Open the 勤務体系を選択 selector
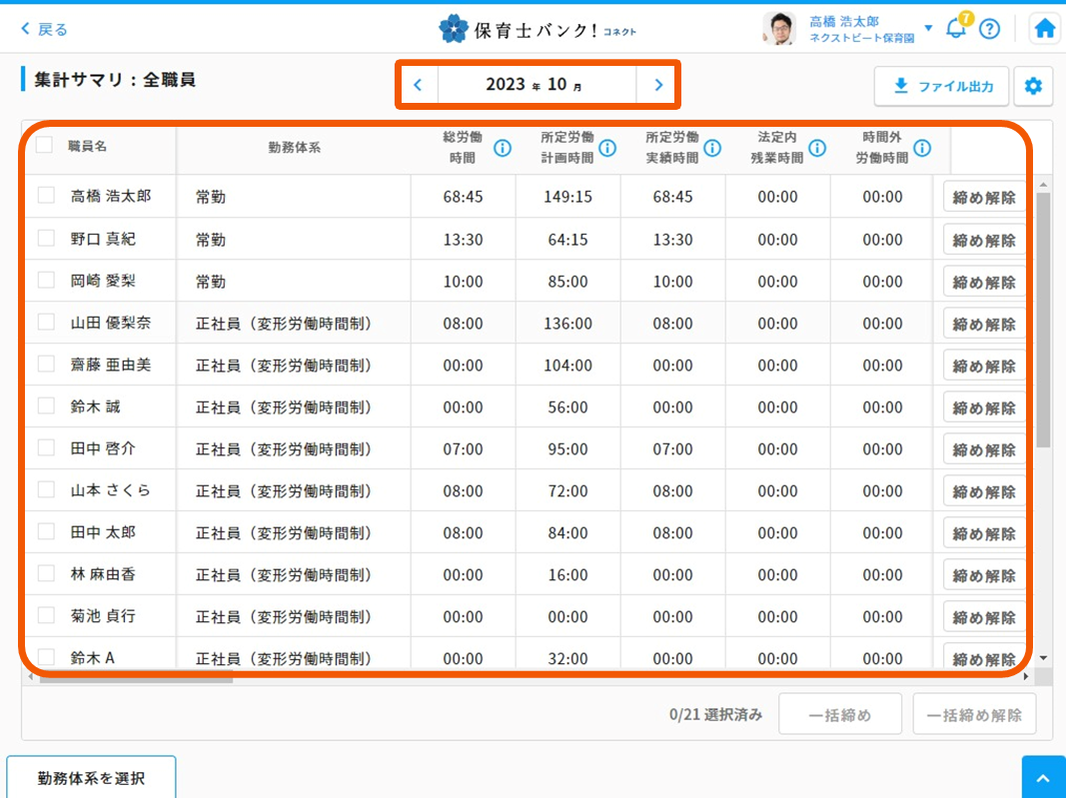The height and width of the screenshot is (799, 1066). pos(91,777)
